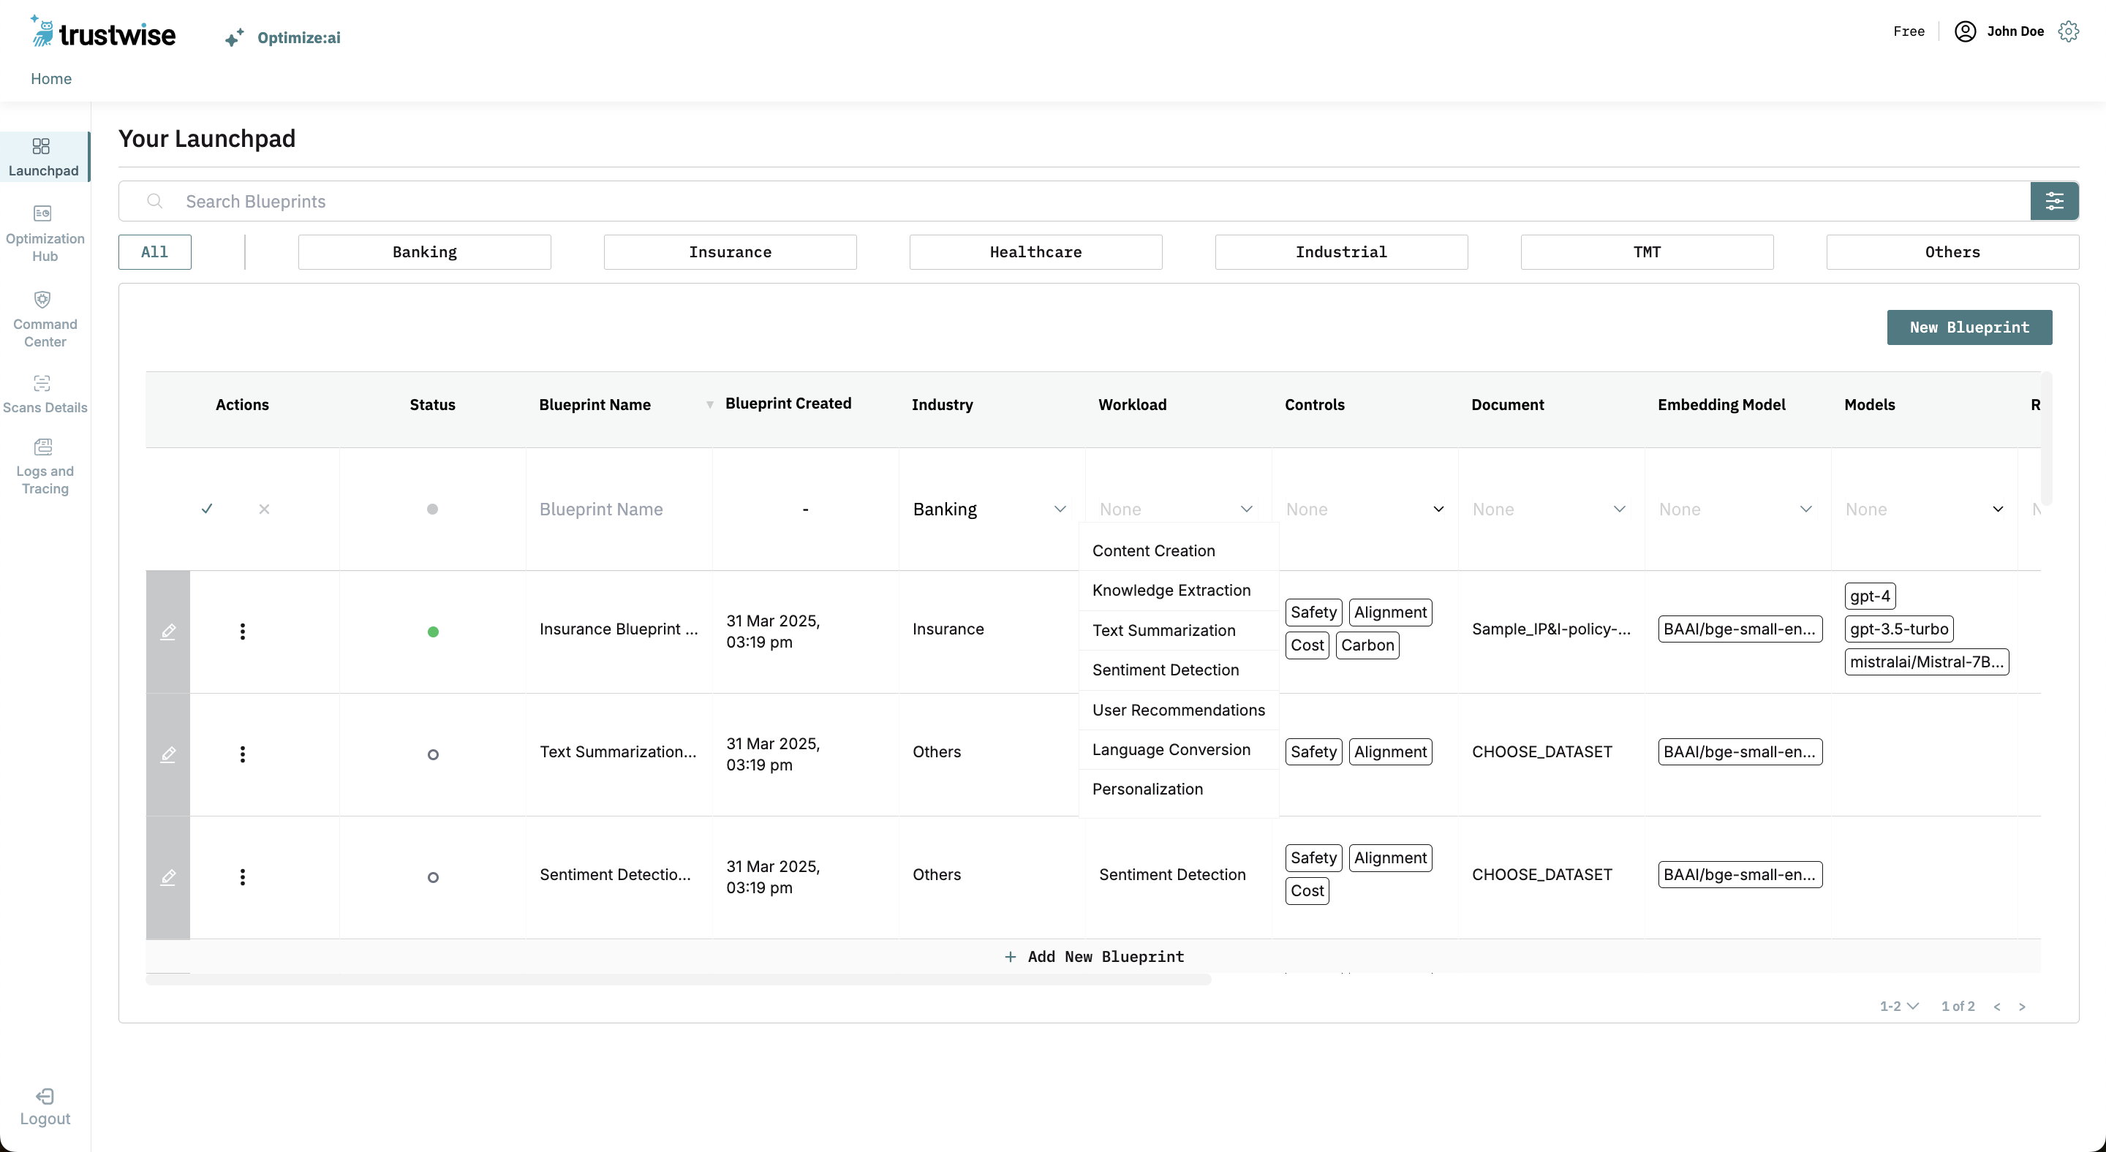Viewport: 2106px width, 1152px height.
Task: Click Add New Blueprint at table bottom
Action: [x=1093, y=957]
